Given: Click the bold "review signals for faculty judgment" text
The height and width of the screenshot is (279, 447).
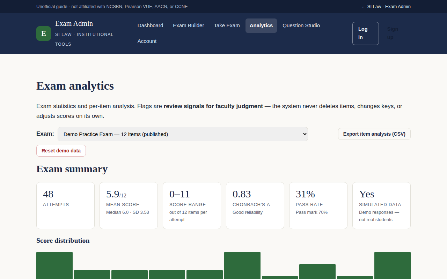Looking at the screenshot, I should click(x=213, y=106).
